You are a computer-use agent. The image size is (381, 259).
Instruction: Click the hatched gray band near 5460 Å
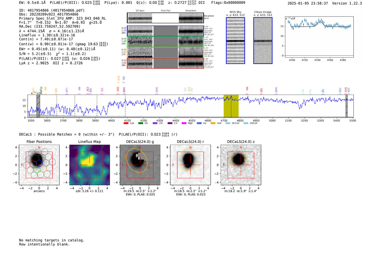pos(346,106)
